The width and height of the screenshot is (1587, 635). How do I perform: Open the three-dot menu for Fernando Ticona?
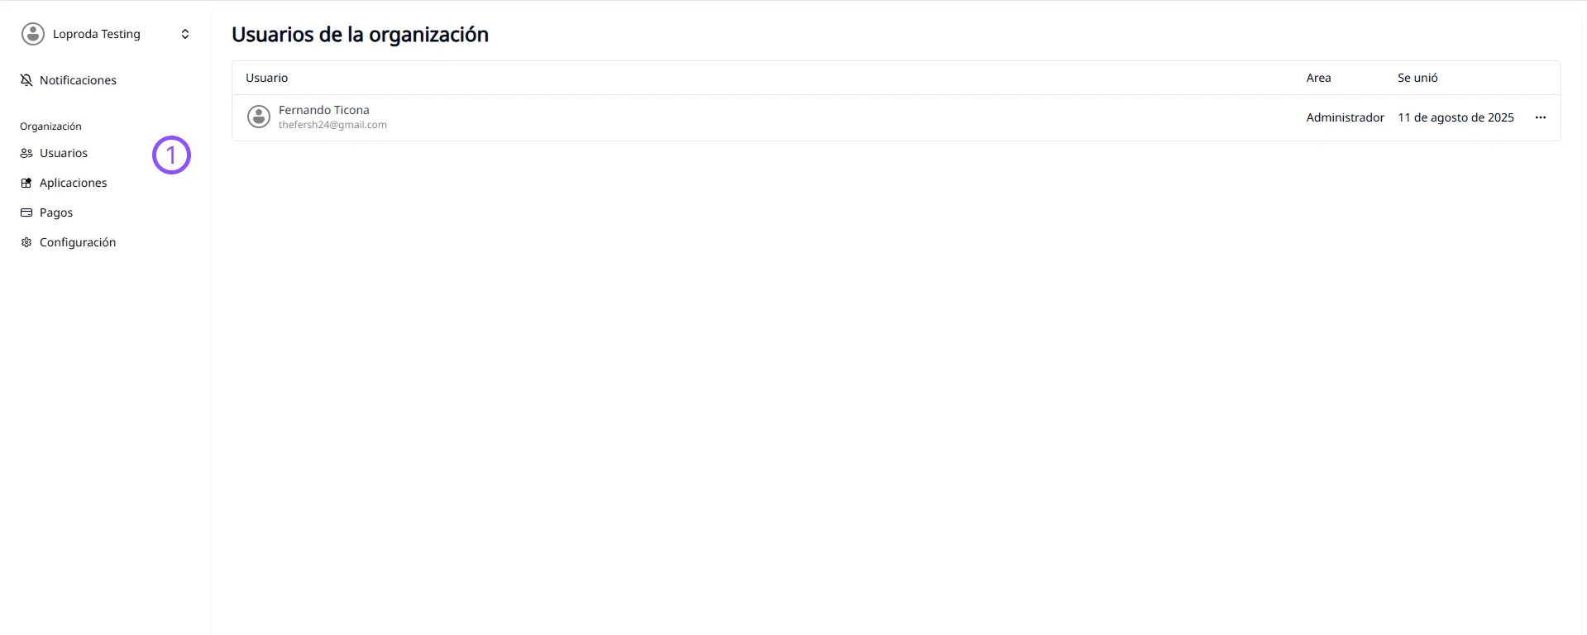point(1540,117)
